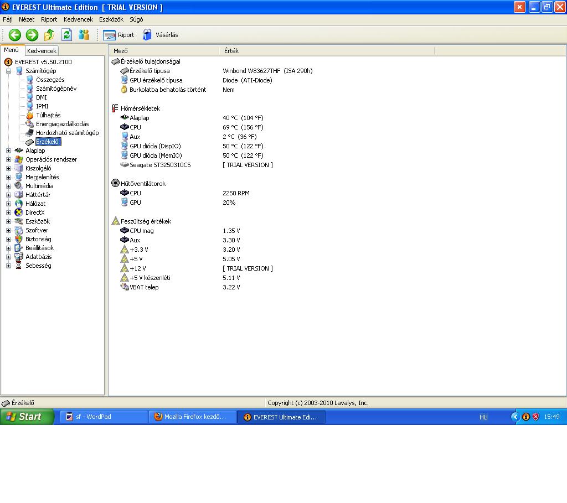
Task: Expand the Szoftver tree node
Action: (9, 231)
